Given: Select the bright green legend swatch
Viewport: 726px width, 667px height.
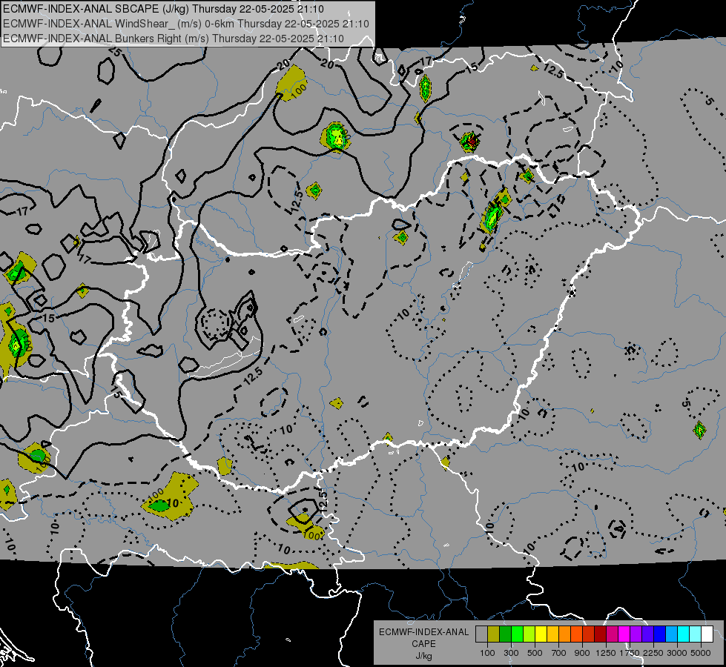Looking at the screenshot, I should coord(517,634).
